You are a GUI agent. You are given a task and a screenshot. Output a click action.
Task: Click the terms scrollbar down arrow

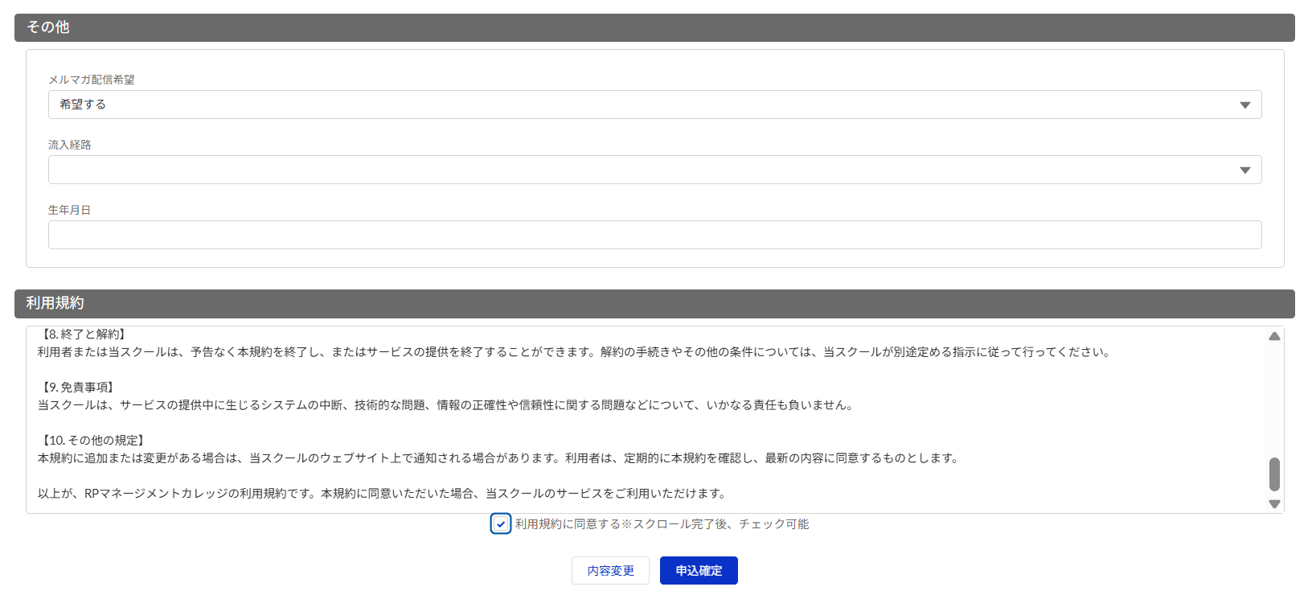pyautogui.click(x=1274, y=504)
